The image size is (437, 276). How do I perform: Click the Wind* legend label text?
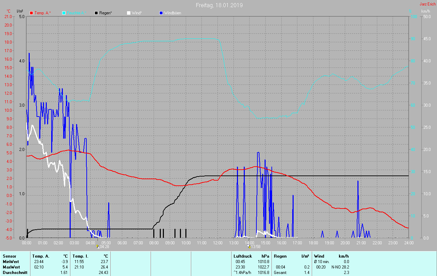(137, 13)
